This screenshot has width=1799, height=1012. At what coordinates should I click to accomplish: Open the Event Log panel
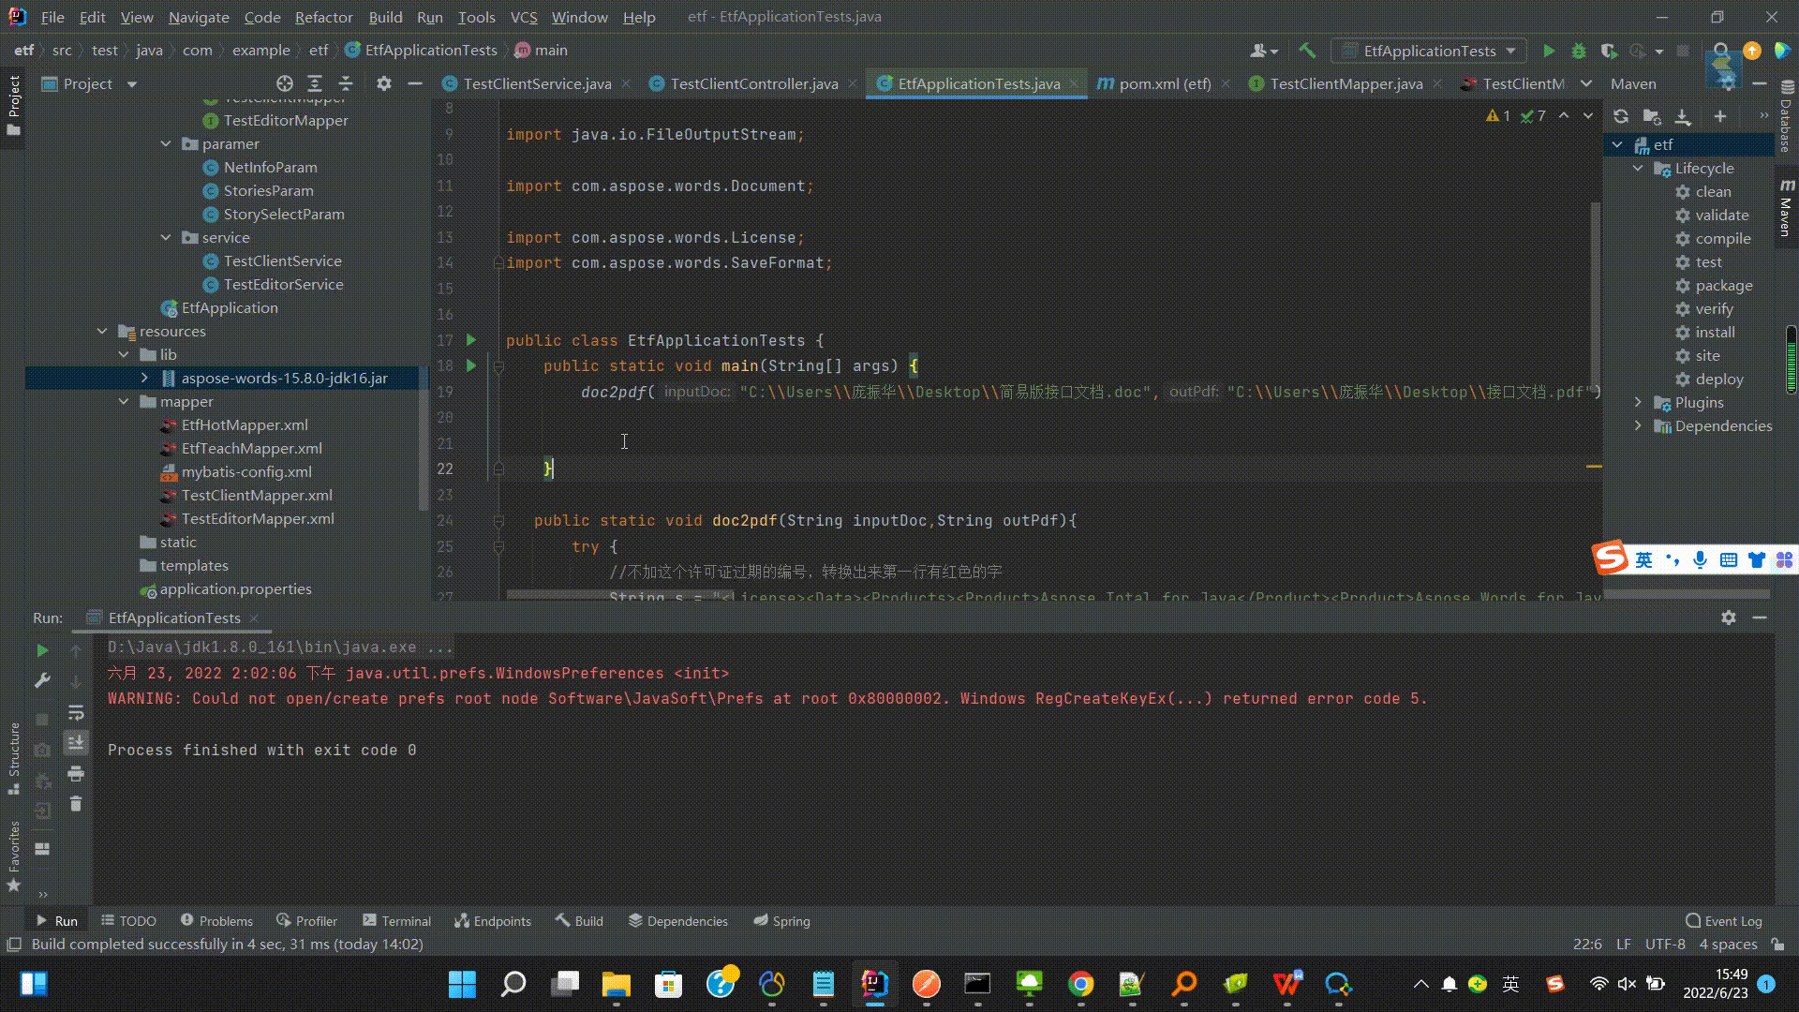pos(1726,920)
